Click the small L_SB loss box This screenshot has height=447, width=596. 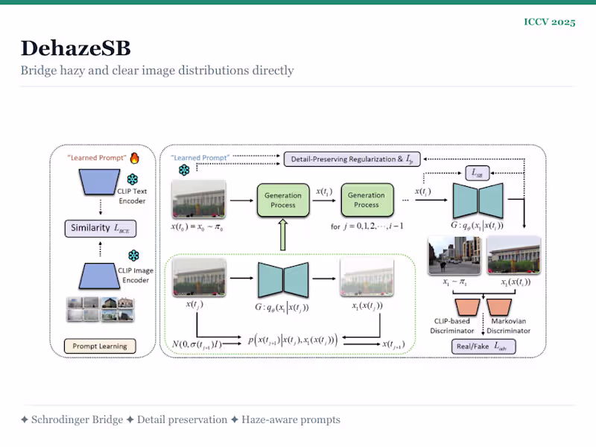477,173
